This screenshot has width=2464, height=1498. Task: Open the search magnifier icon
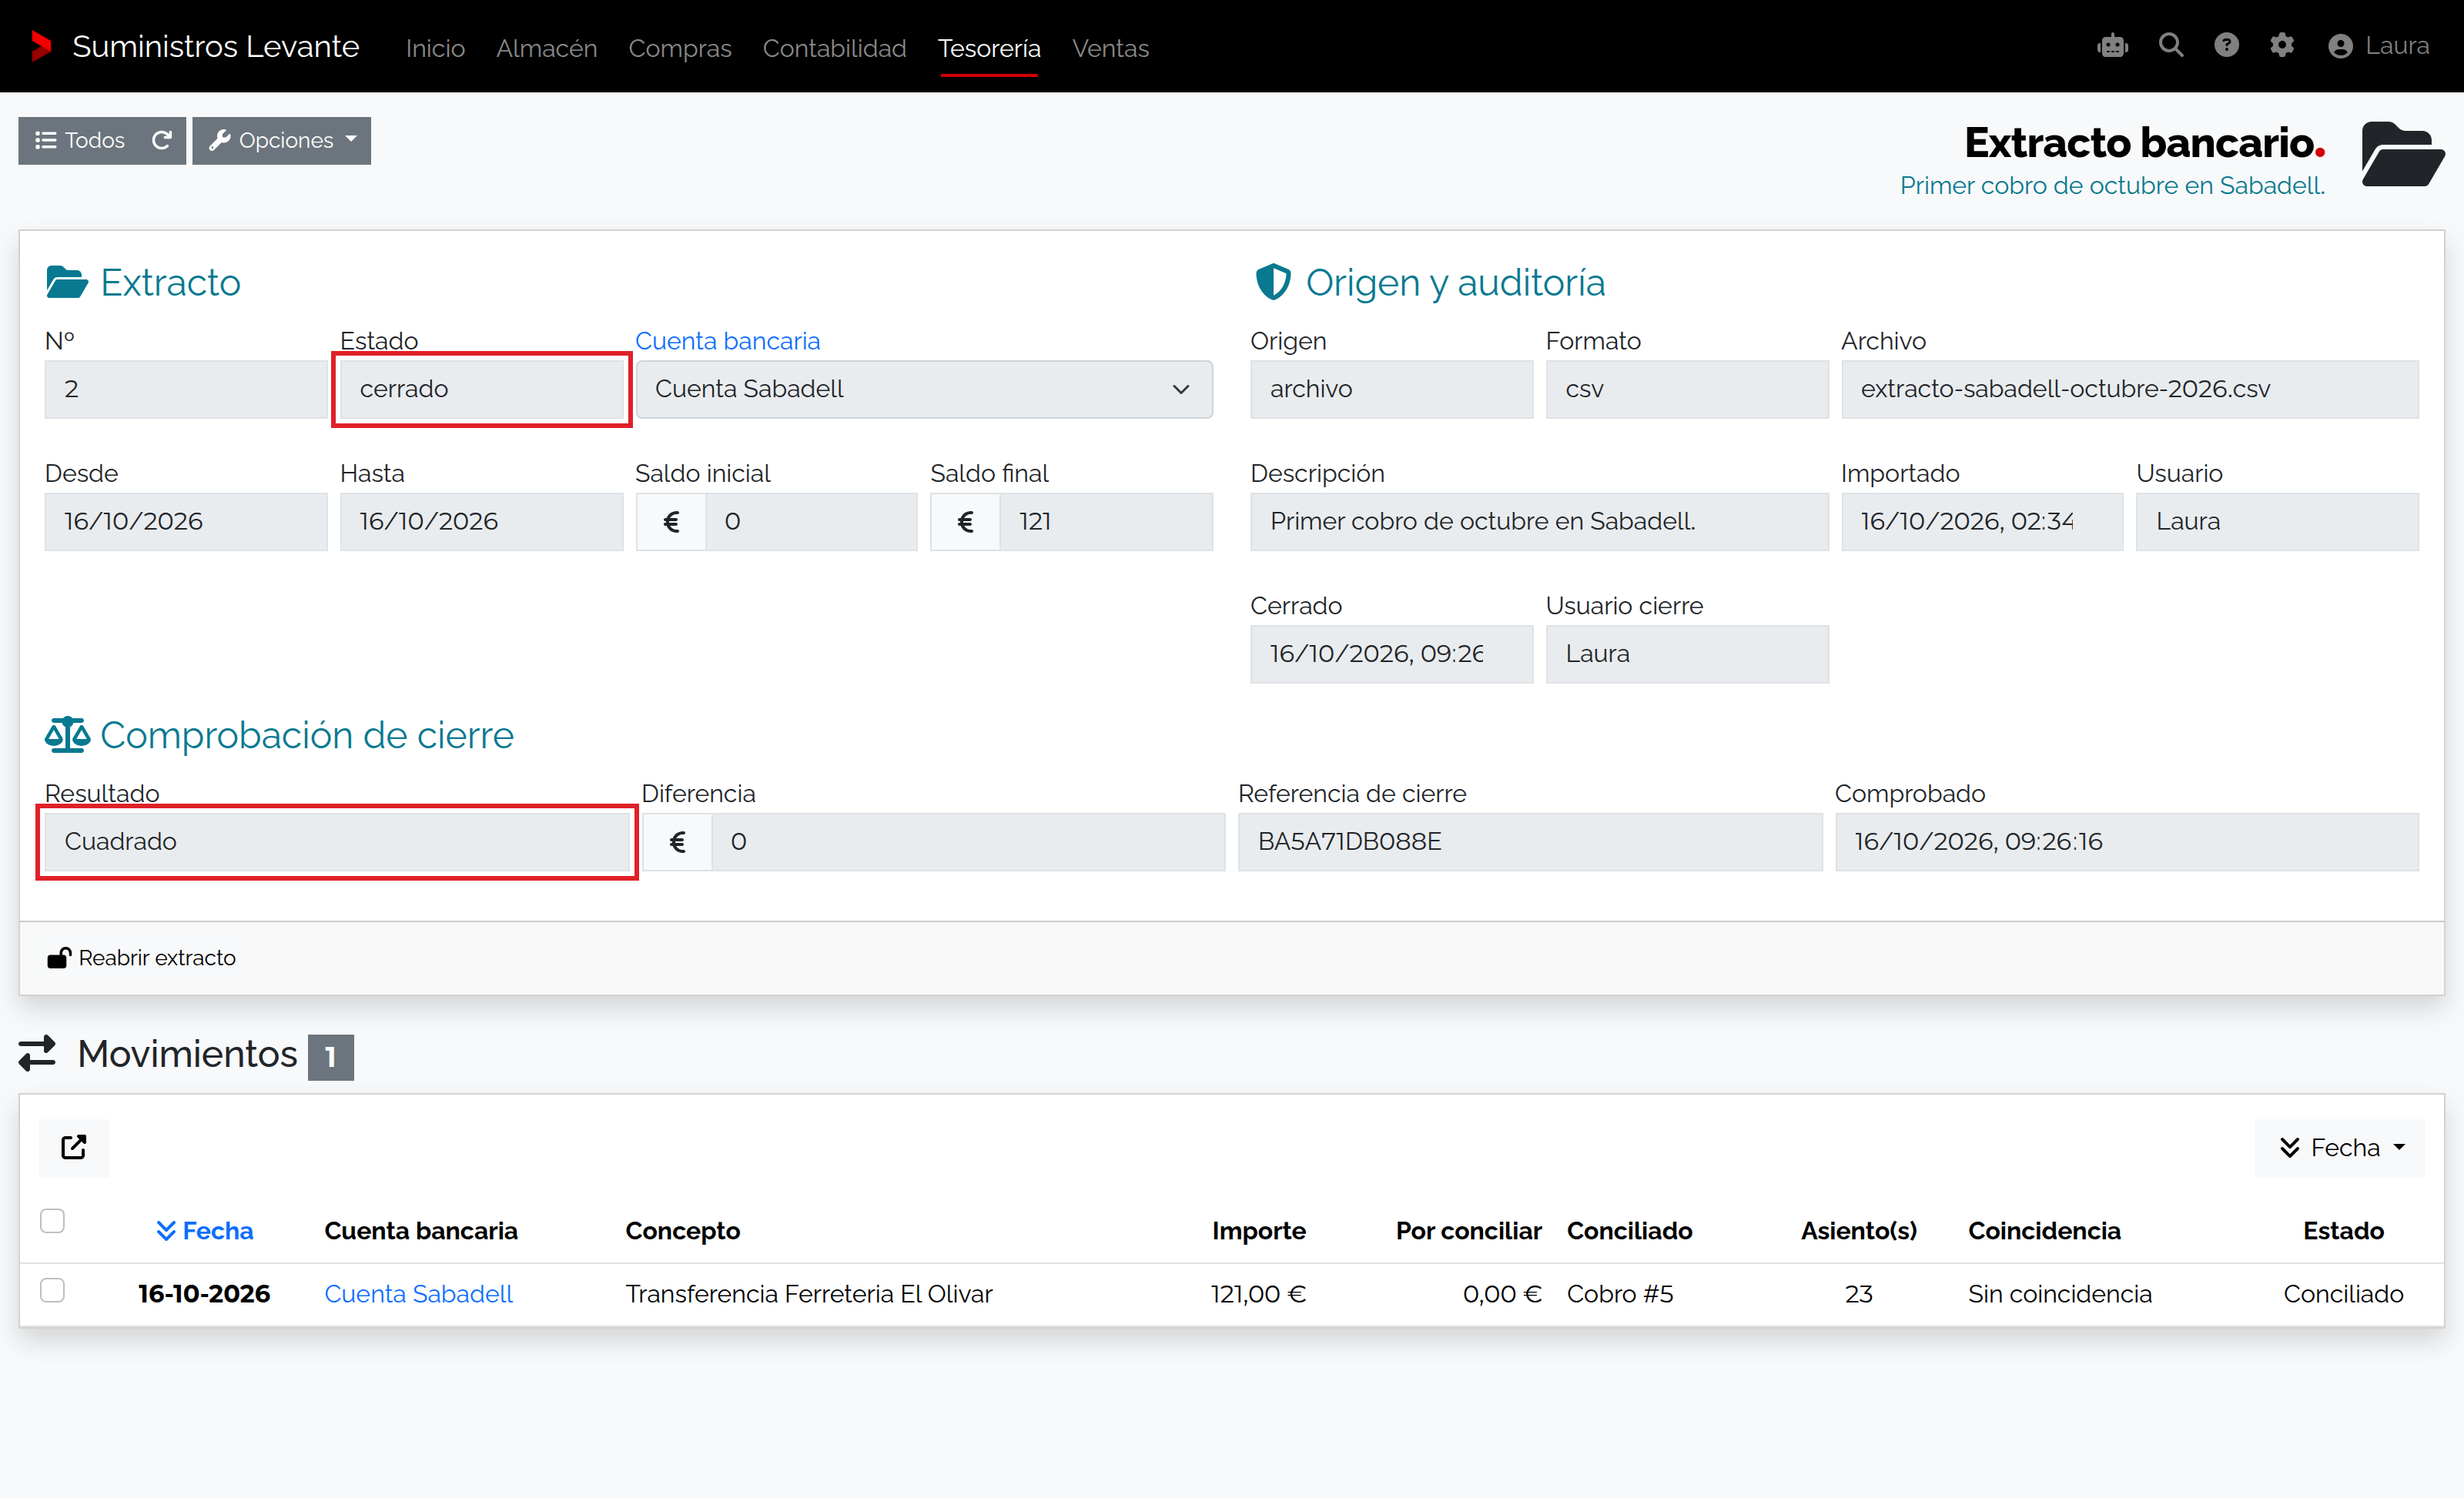pos(2170,46)
